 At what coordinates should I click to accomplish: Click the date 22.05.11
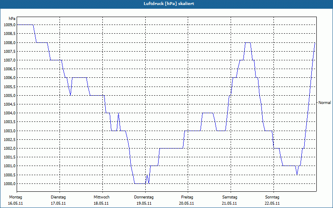(x=272, y=203)
